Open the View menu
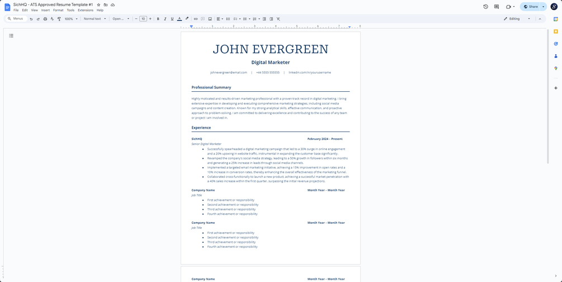562x282 pixels. (x=35, y=10)
